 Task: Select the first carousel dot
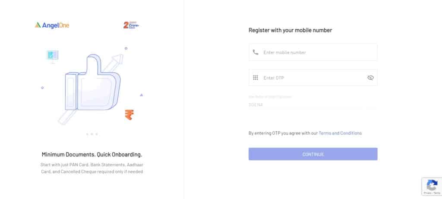coord(87,134)
